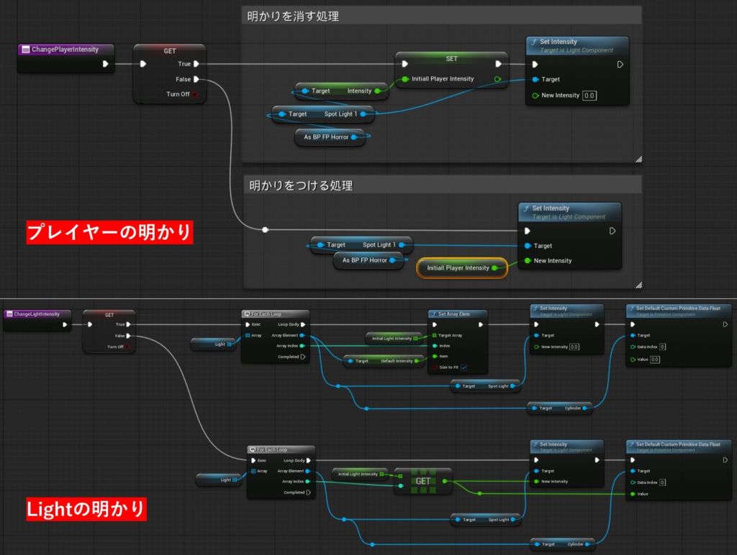Select the Target Cylinder node in the False branch
The width and height of the screenshot is (737, 555).
point(563,544)
